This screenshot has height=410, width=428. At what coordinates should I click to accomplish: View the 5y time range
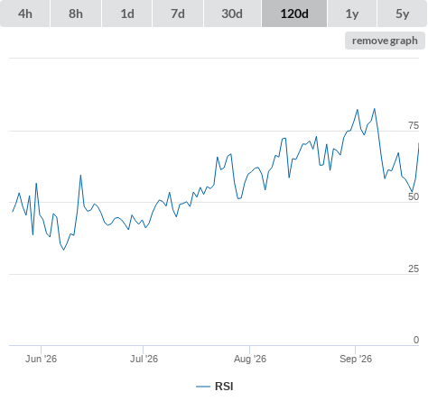pos(402,14)
